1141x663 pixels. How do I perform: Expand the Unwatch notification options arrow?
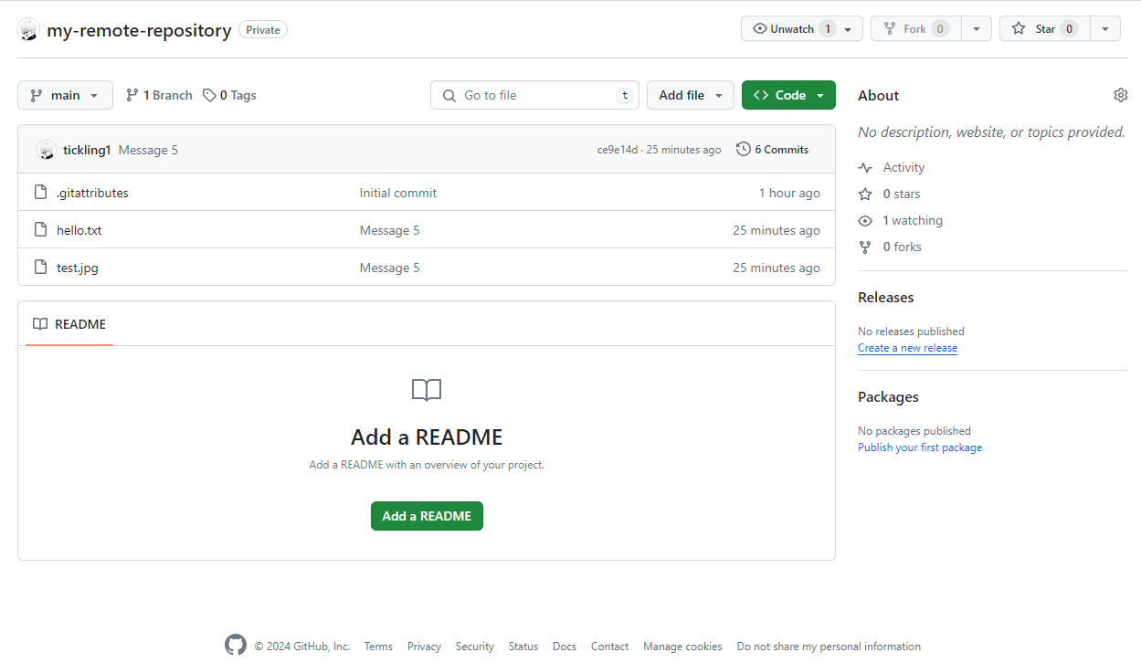(x=848, y=29)
